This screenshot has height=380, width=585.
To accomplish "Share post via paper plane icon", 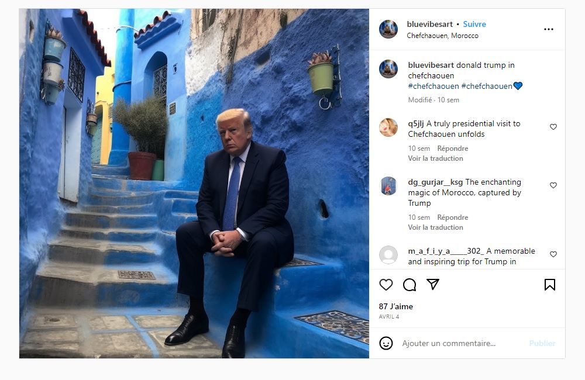I will (433, 285).
